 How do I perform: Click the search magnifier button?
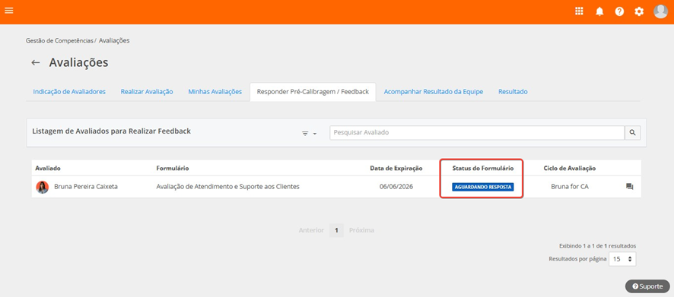pos(632,133)
